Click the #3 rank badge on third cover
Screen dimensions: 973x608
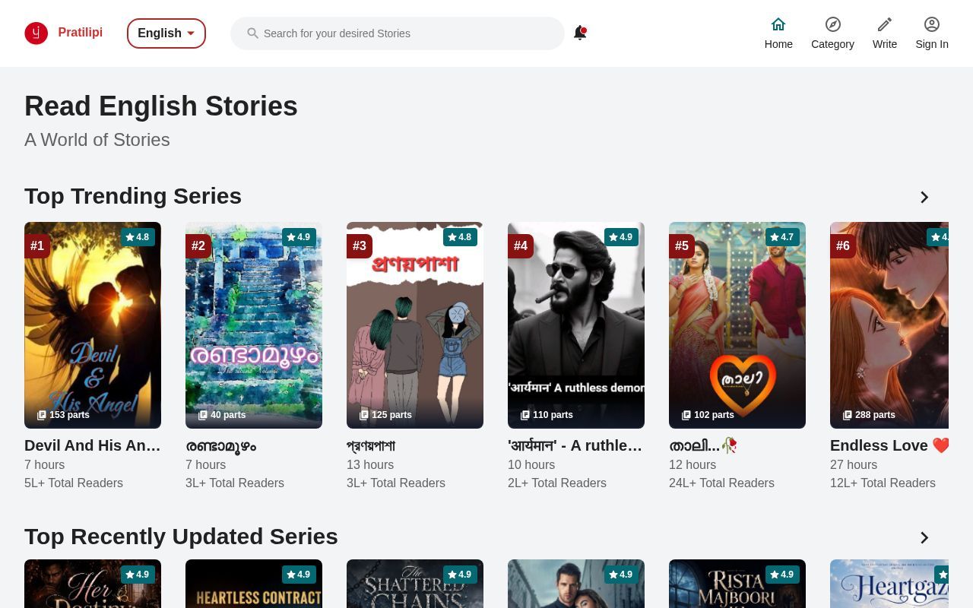tap(360, 246)
